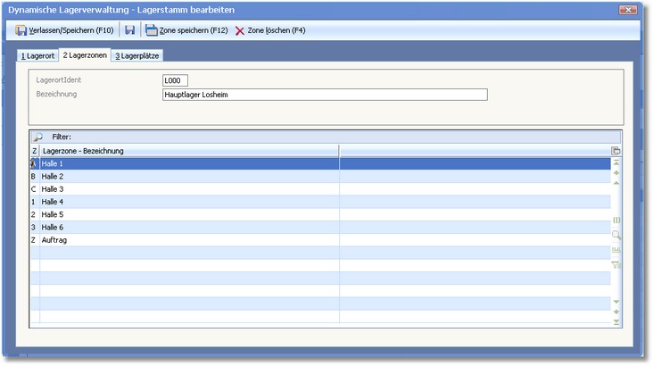The width and height of the screenshot is (653, 366).
Task: Click the search magnifier icon beside the table
Action: coord(616,235)
